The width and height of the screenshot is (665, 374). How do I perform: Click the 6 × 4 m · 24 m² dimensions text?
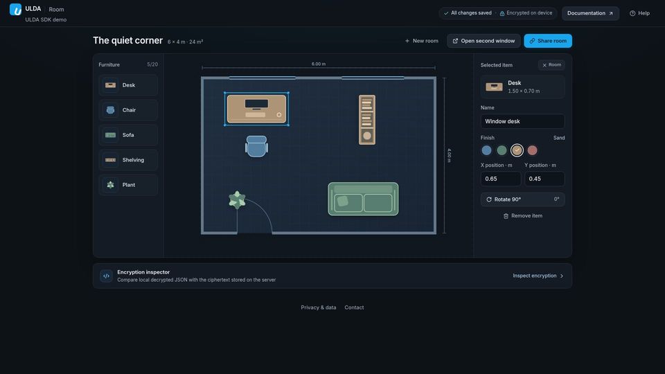[x=186, y=42]
